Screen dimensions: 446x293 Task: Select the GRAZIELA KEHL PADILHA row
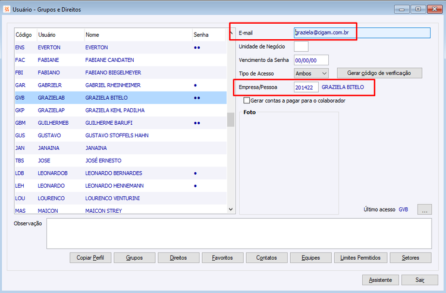tap(121, 111)
